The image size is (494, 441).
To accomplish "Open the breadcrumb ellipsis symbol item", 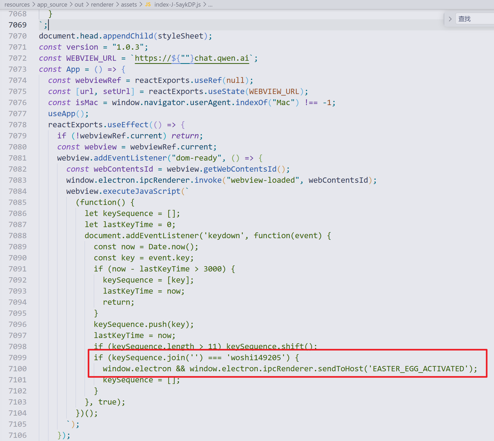I will point(210,4).
